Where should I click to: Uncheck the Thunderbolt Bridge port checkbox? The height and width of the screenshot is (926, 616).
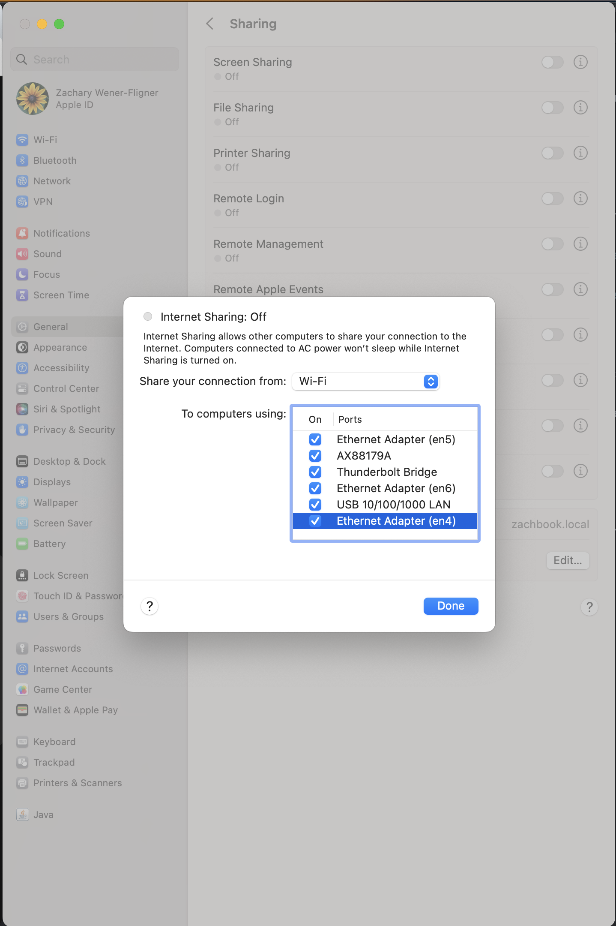315,472
